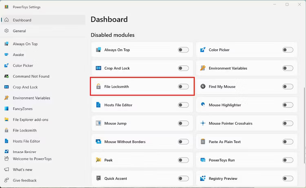The width and height of the screenshot is (306, 188).
Task: Enable the Quick Accent toggle
Action: pyautogui.click(x=183, y=179)
